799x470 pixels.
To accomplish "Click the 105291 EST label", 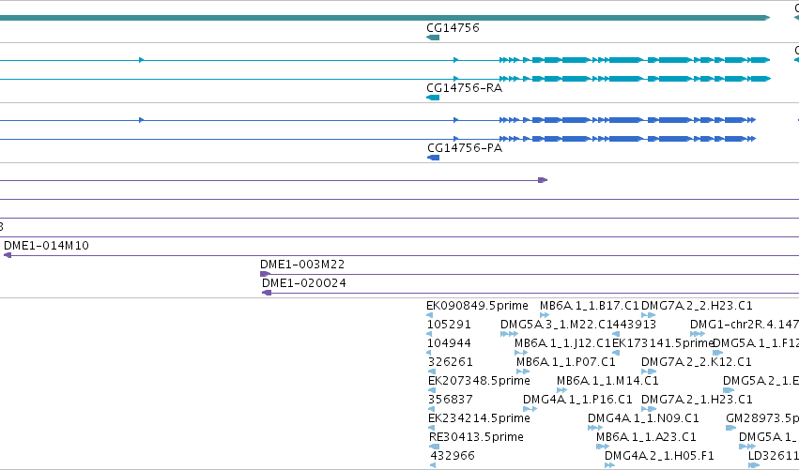I will 449,325.
